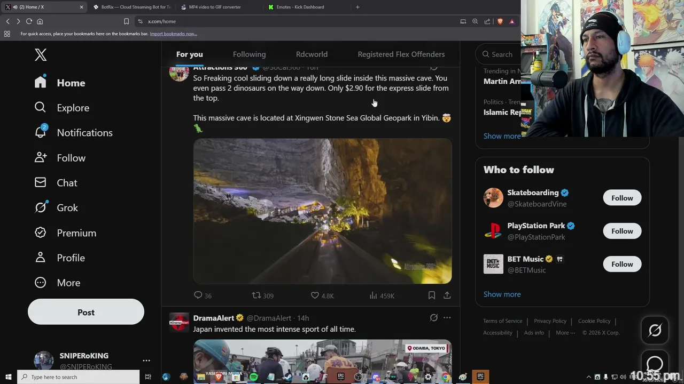Screen dimensions: 684x384
Task: Reply to the Attractions 360 cave post
Action: pos(203,295)
